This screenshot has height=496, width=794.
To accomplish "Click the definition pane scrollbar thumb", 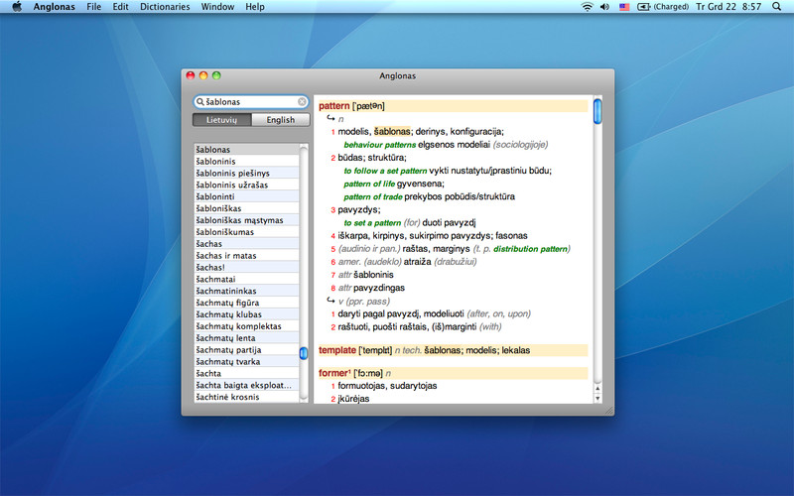I will (597, 112).
